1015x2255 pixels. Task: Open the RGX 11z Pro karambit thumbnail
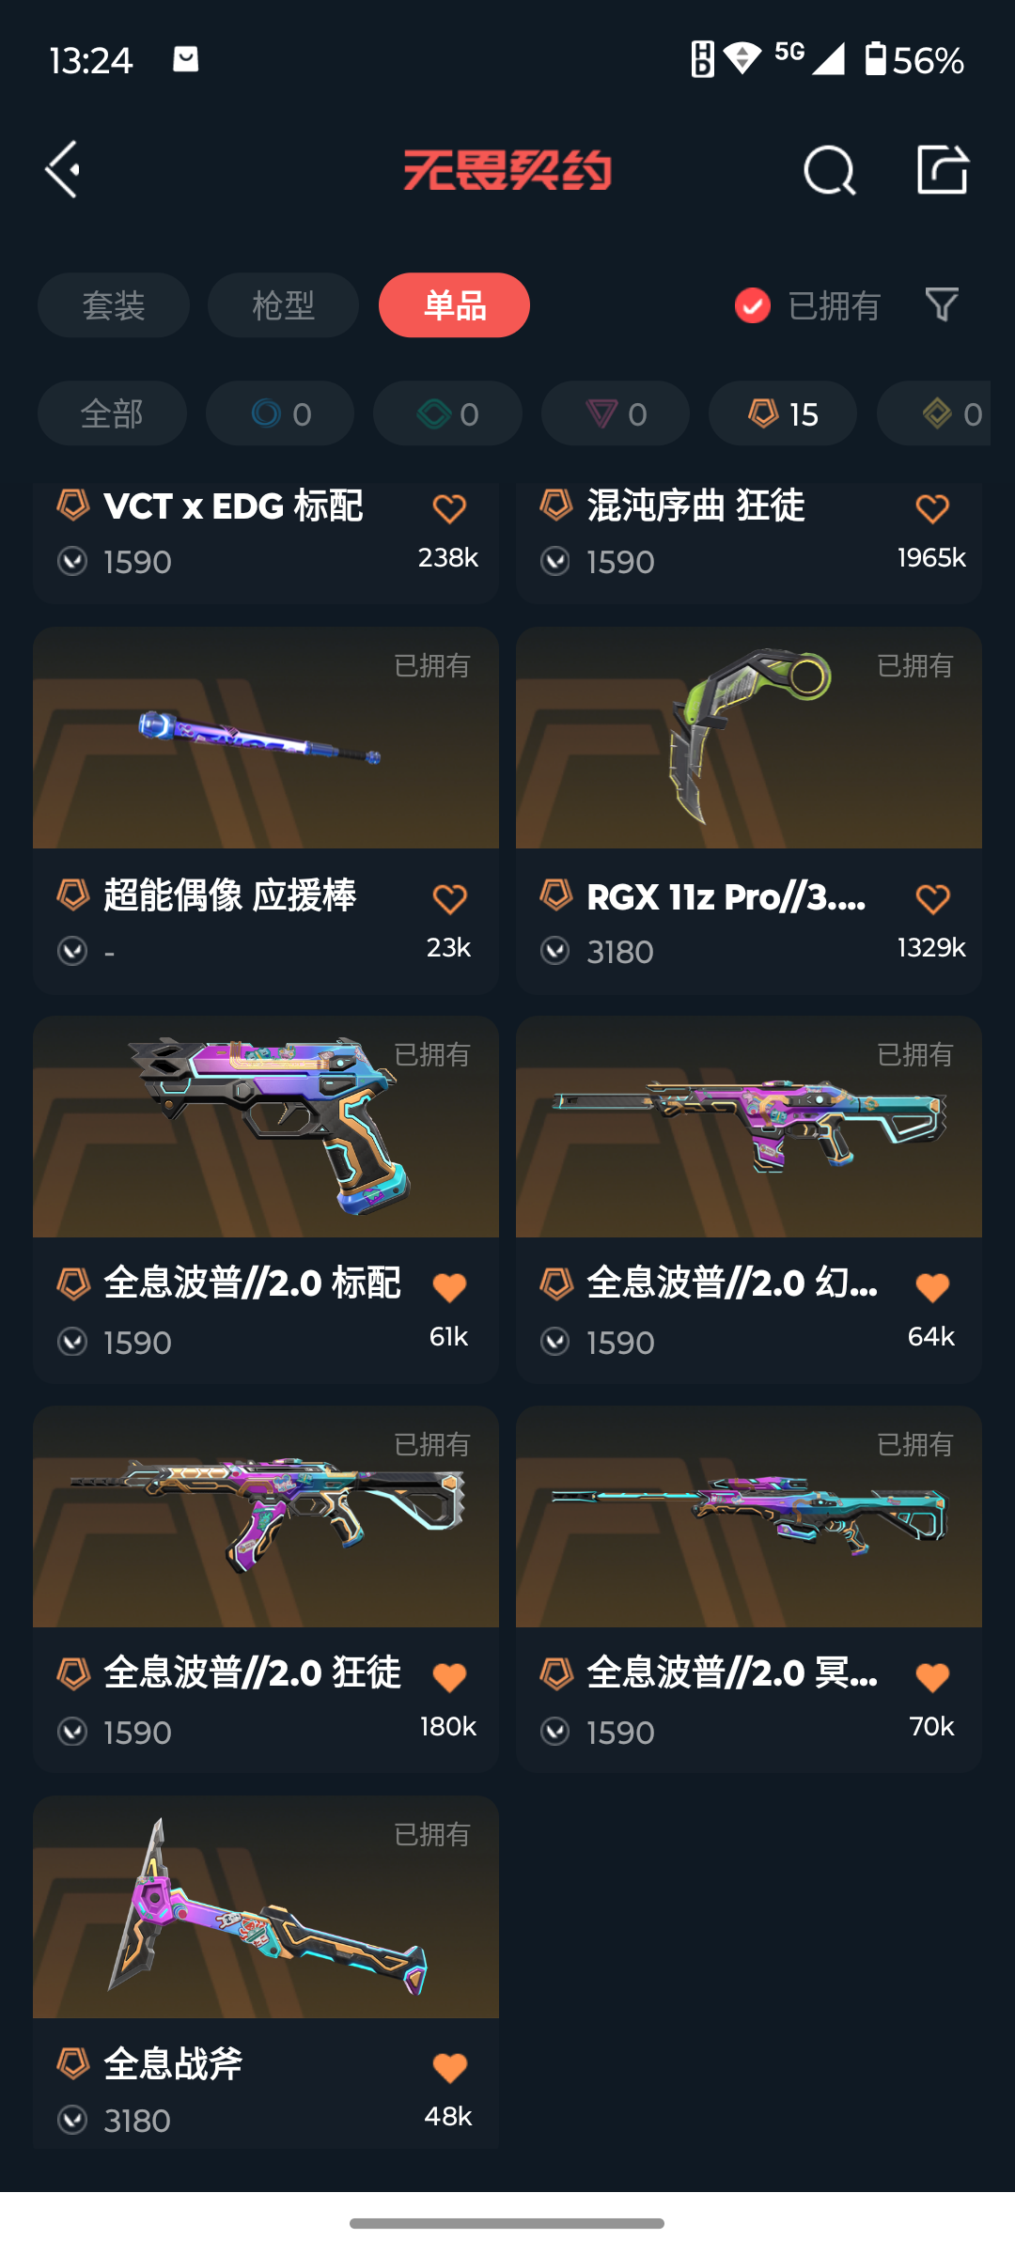point(749,738)
